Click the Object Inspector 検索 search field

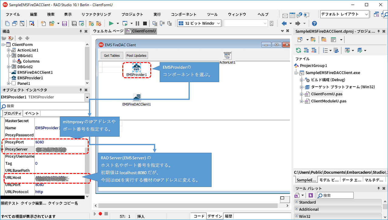click(45, 106)
